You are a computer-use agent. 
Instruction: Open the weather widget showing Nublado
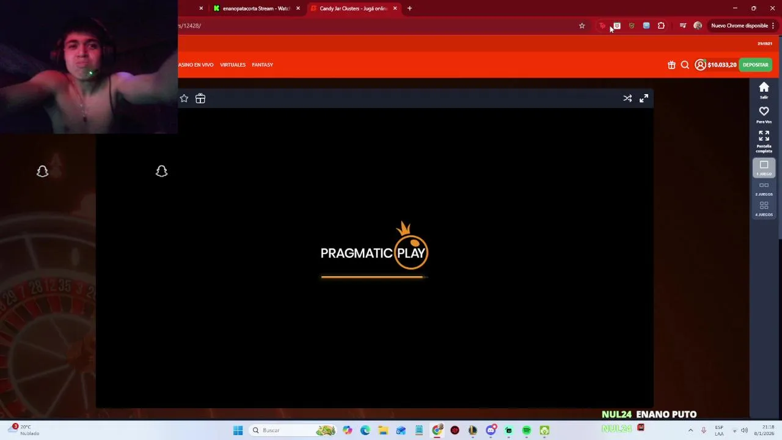(x=24, y=430)
